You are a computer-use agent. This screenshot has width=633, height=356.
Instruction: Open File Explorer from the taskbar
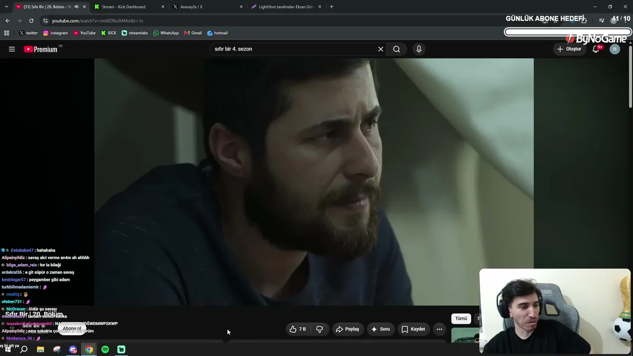pyautogui.click(x=41, y=350)
